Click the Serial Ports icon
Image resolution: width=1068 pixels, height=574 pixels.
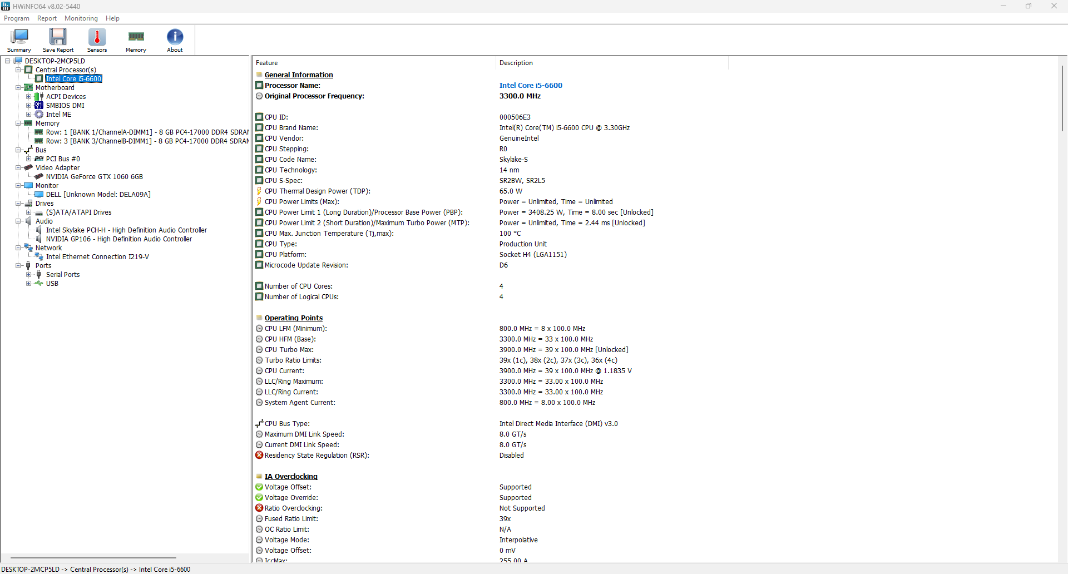[x=39, y=274]
